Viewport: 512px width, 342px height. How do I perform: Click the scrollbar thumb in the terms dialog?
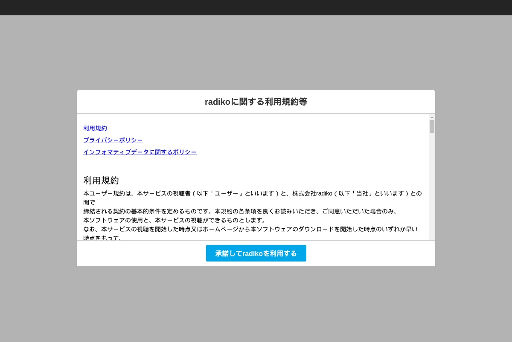(x=432, y=126)
